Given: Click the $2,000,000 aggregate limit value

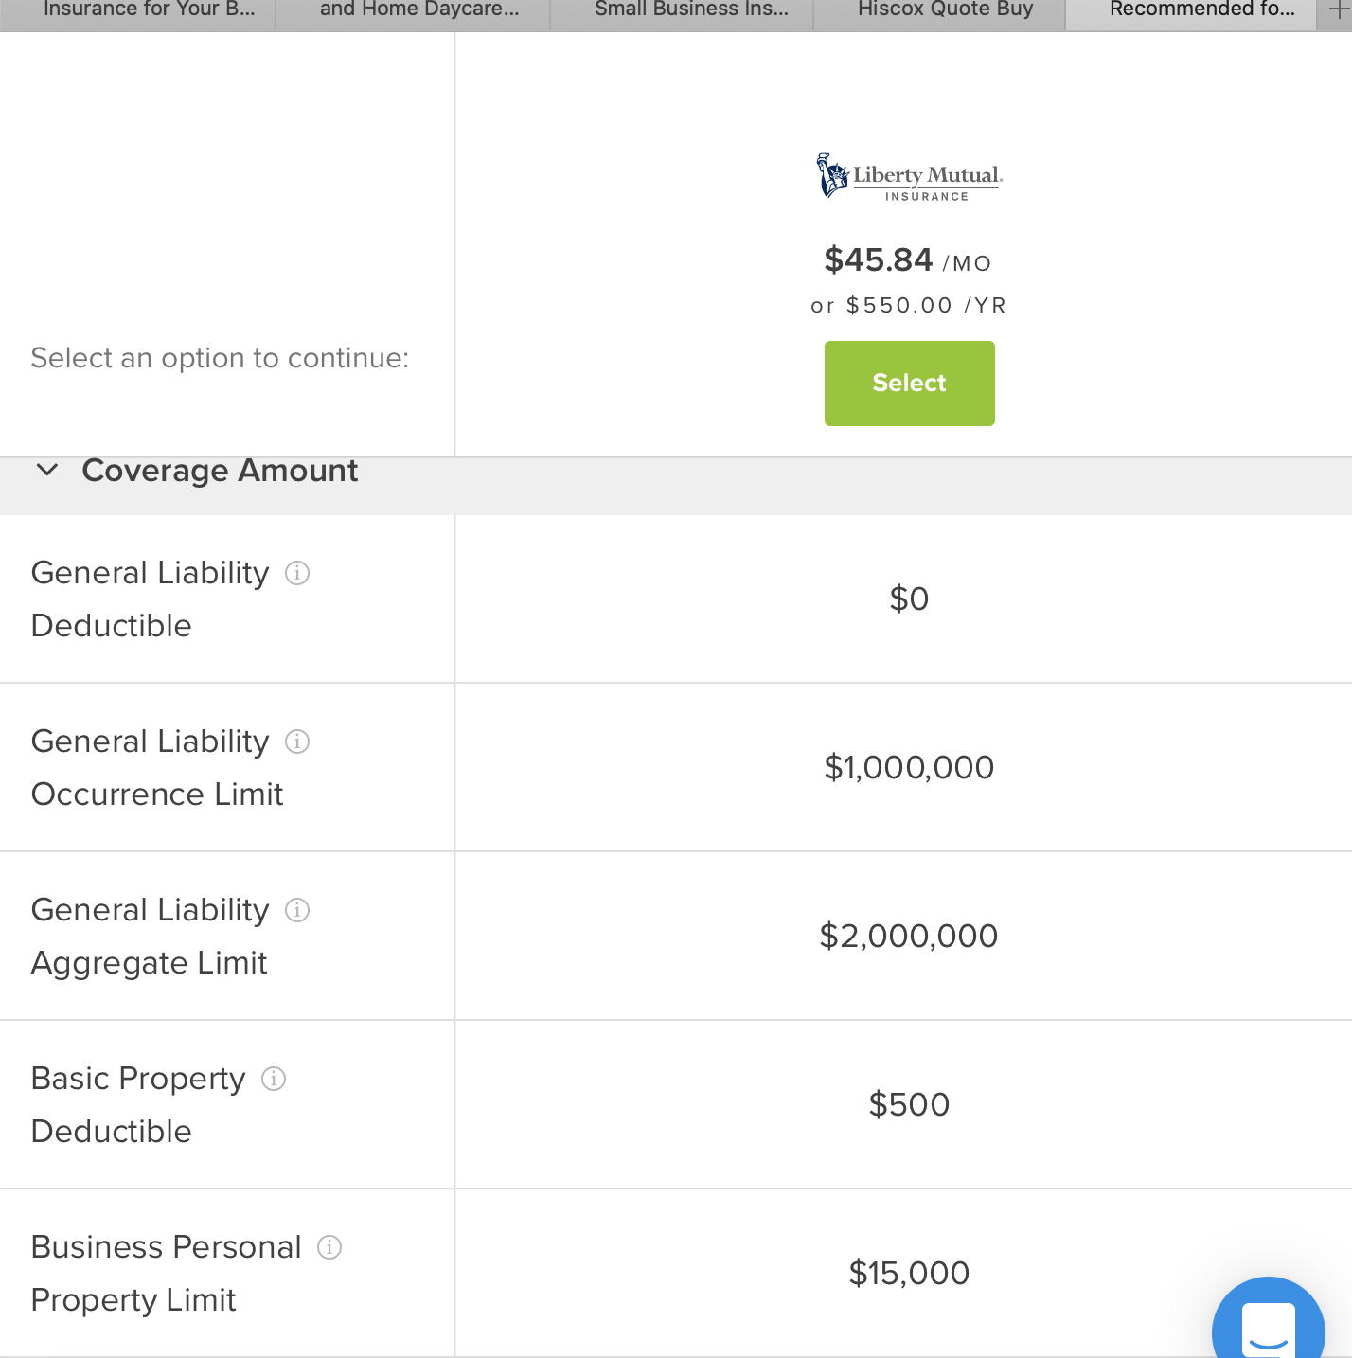Looking at the screenshot, I should click(909, 936).
